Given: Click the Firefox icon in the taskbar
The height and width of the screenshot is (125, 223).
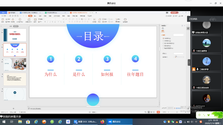Looking at the screenshot, I should point(102,122).
